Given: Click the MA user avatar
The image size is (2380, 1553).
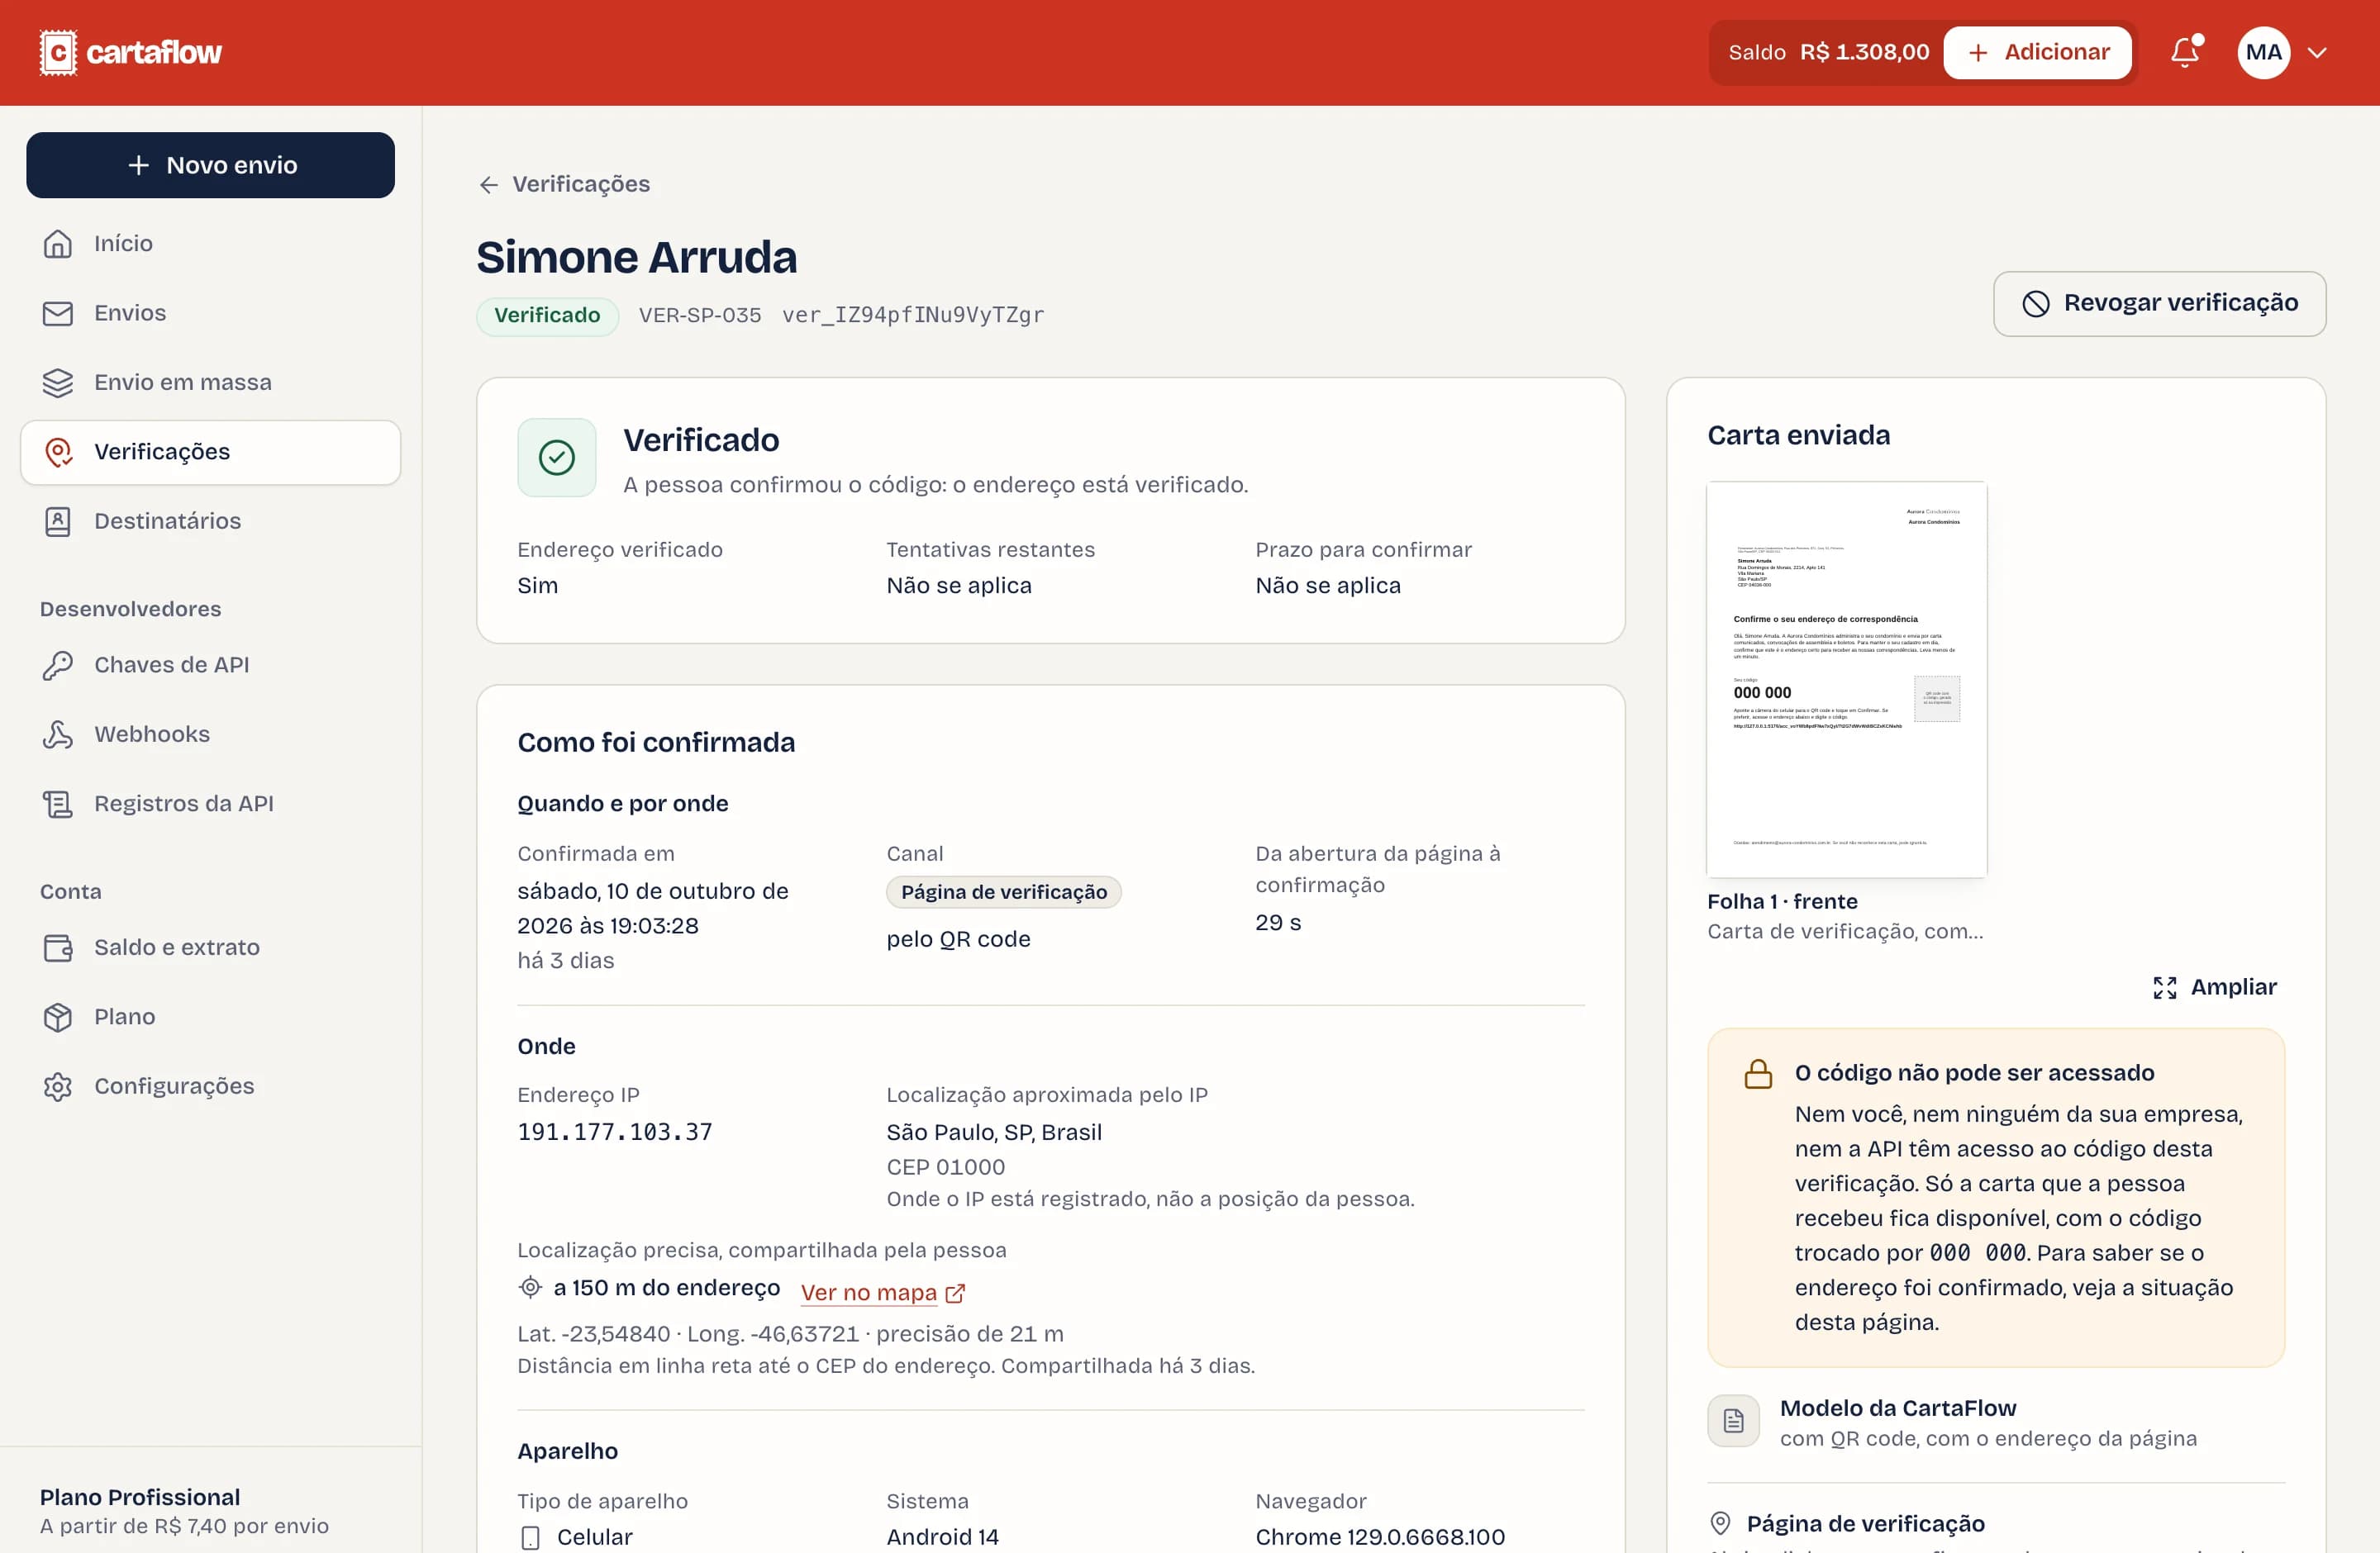Looking at the screenshot, I should [x=2263, y=52].
